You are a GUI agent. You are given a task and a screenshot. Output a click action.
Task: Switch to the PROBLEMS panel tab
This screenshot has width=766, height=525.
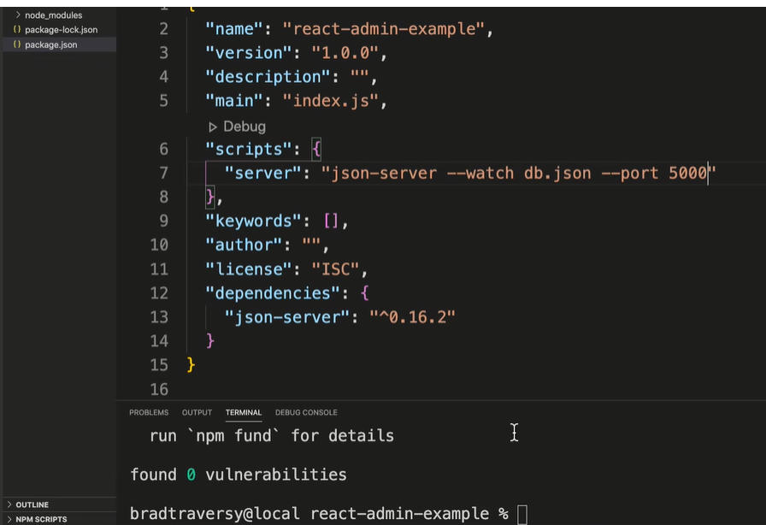[x=149, y=413]
